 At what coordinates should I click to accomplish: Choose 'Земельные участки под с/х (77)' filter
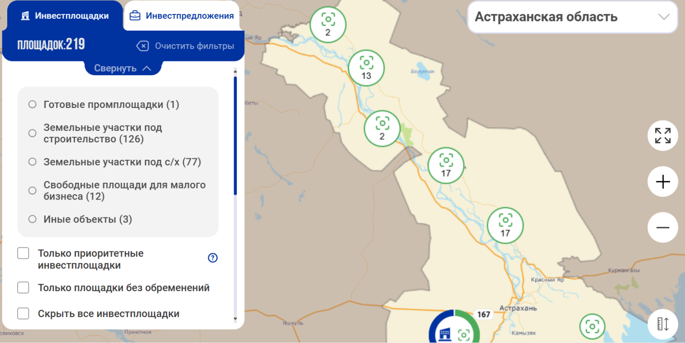pyautogui.click(x=32, y=162)
